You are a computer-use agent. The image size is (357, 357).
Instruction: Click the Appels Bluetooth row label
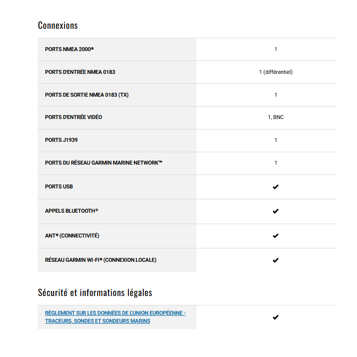[x=71, y=211]
